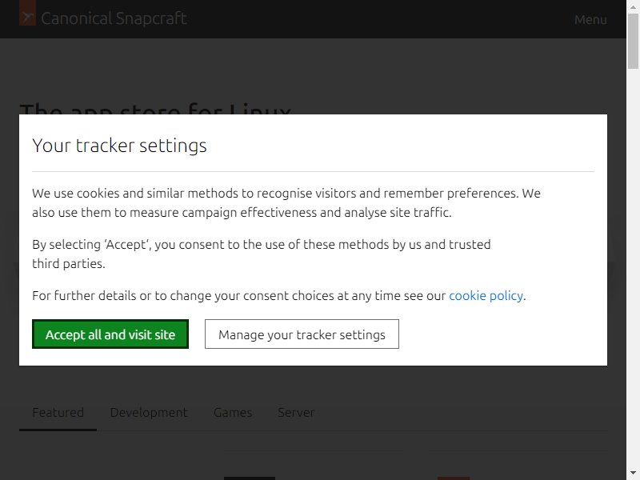Image resolution: width=640 pixels, height=480 pixels.
Task: Click the 'Your tracker settings' dialog heading
Action: pyautogui.click(x=119, y=146)
